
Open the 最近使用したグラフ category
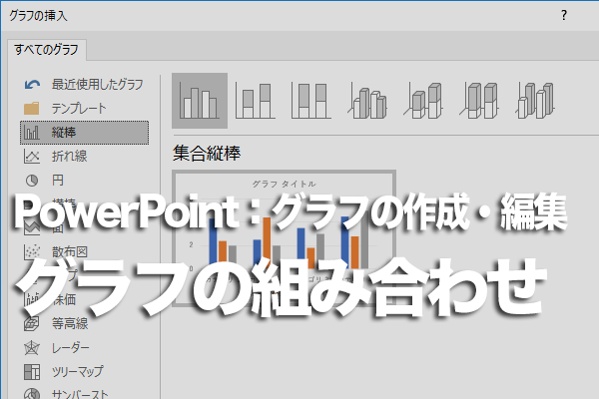coord(84,85)
